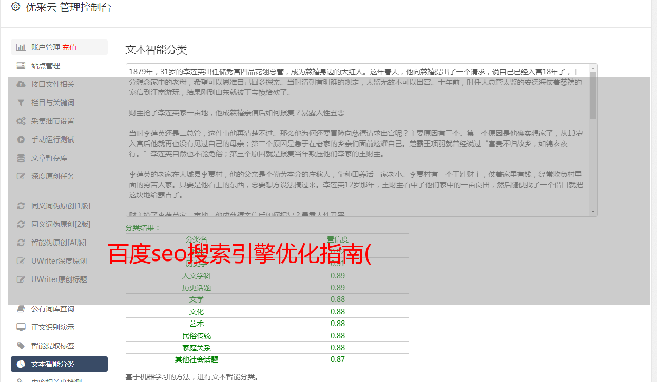
Task: Click the 文本智能分类 page heading
Action: click(x=157, y=50)
